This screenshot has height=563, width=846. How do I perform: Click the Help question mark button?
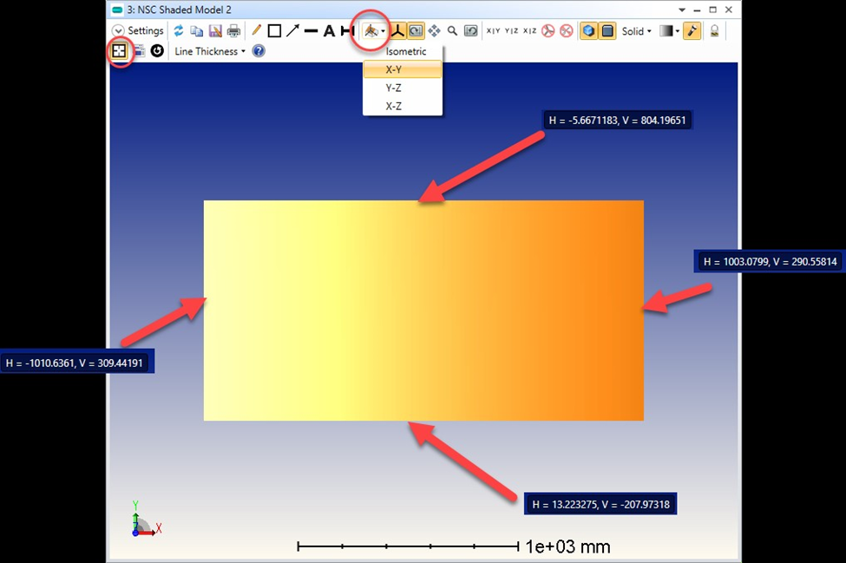click(x=258, y=50)
